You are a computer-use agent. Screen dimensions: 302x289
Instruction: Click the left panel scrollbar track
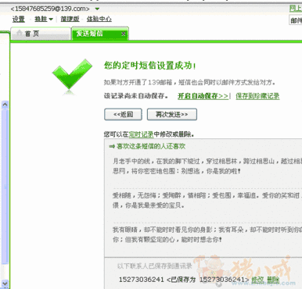[5, 186]
